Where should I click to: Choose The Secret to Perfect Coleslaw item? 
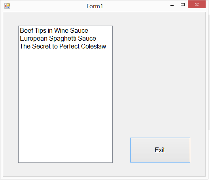(65, 46)
